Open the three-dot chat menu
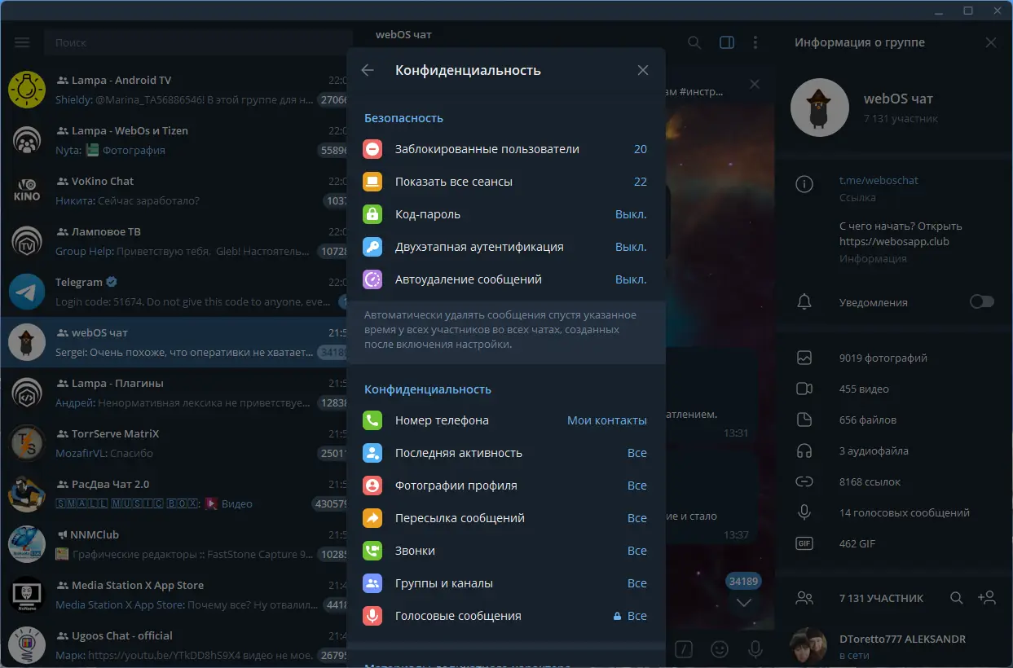Viewport: 1013px width, 668px height. point(755,42)
